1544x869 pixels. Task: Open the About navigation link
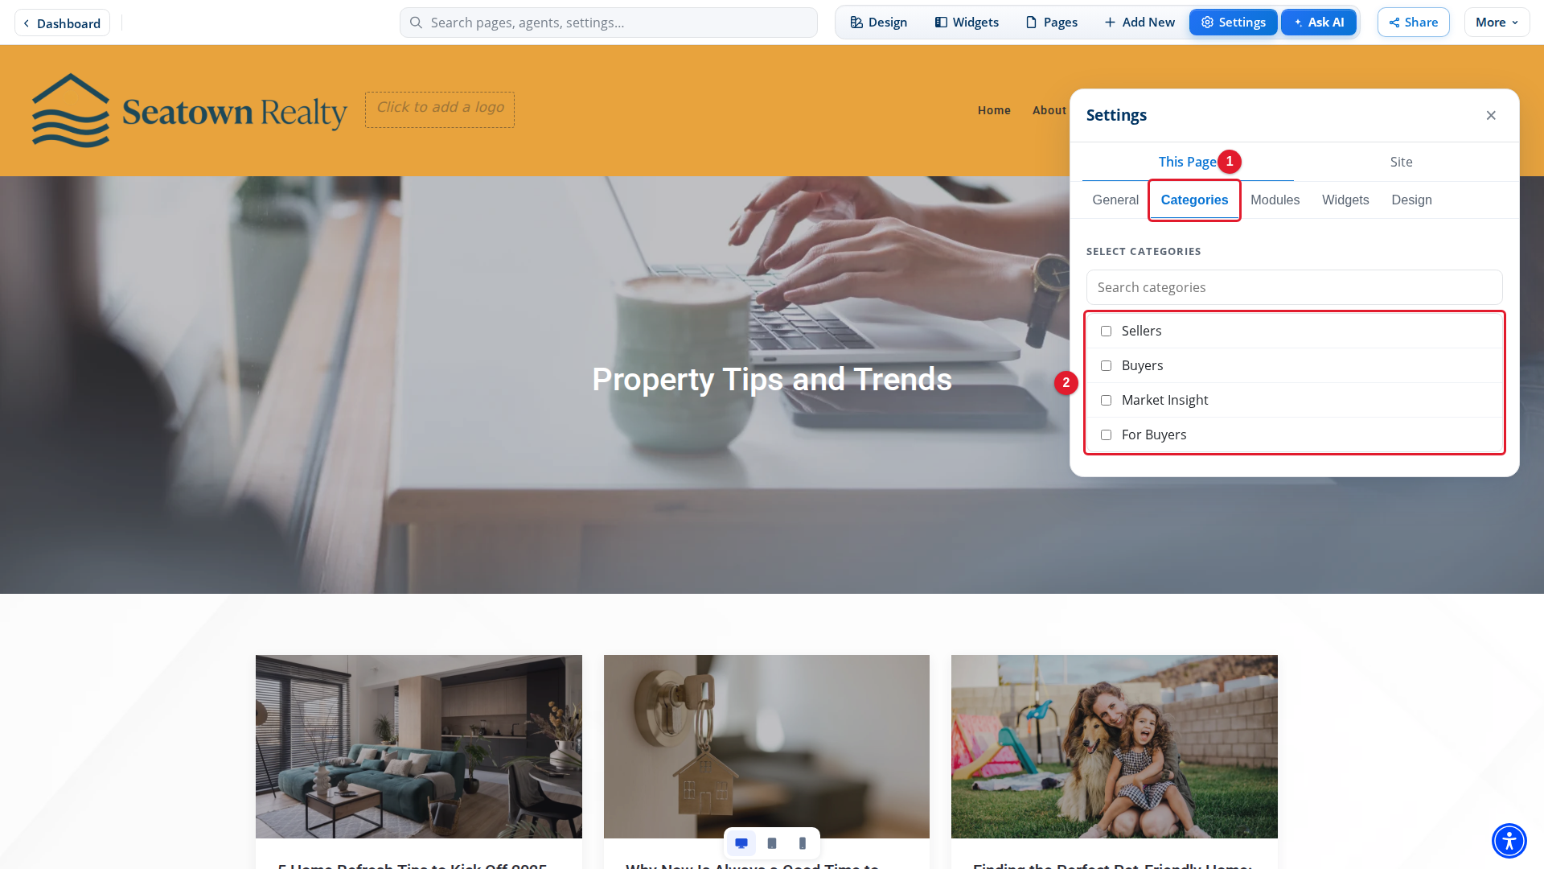(1049, 110)
